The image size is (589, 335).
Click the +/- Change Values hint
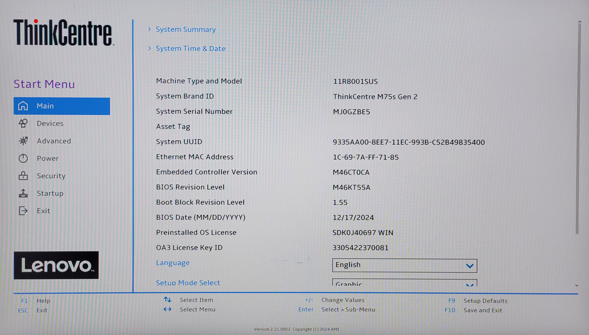[334, 300]
